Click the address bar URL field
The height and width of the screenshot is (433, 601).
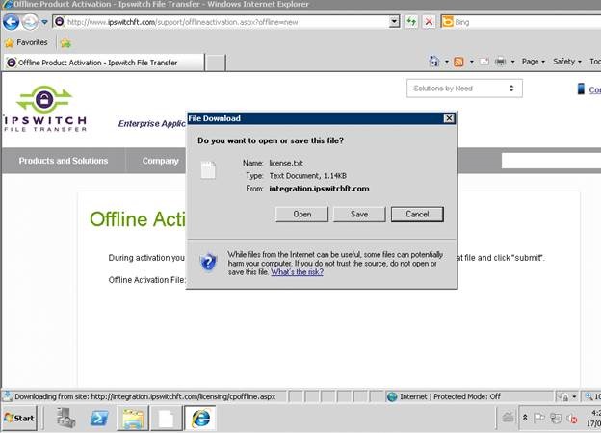226,22
